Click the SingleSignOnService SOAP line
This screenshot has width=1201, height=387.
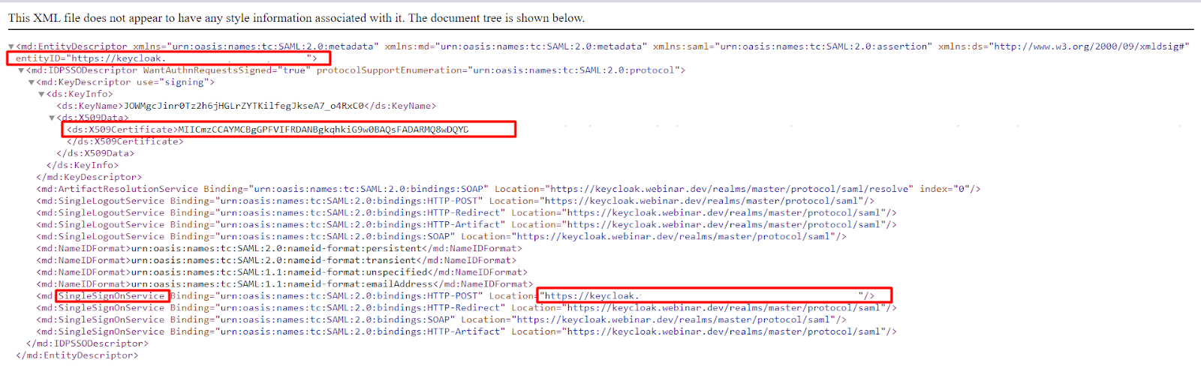pyautogui.click(x=441, y=319)
